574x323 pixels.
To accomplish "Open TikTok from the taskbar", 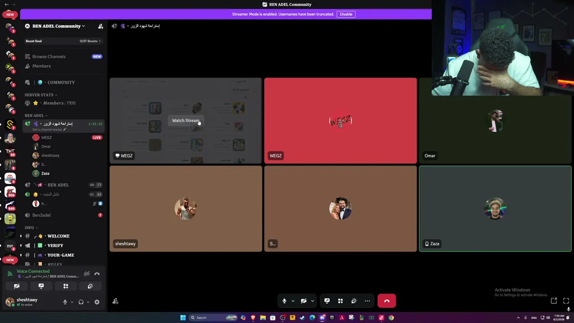I will [381, 318].
